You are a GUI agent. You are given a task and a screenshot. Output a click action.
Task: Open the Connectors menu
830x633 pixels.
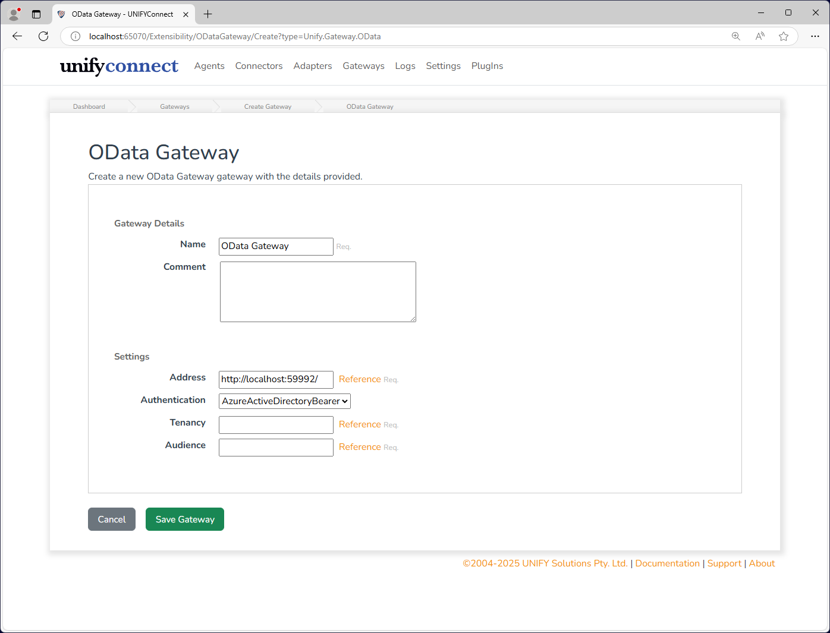click(259, 66)
